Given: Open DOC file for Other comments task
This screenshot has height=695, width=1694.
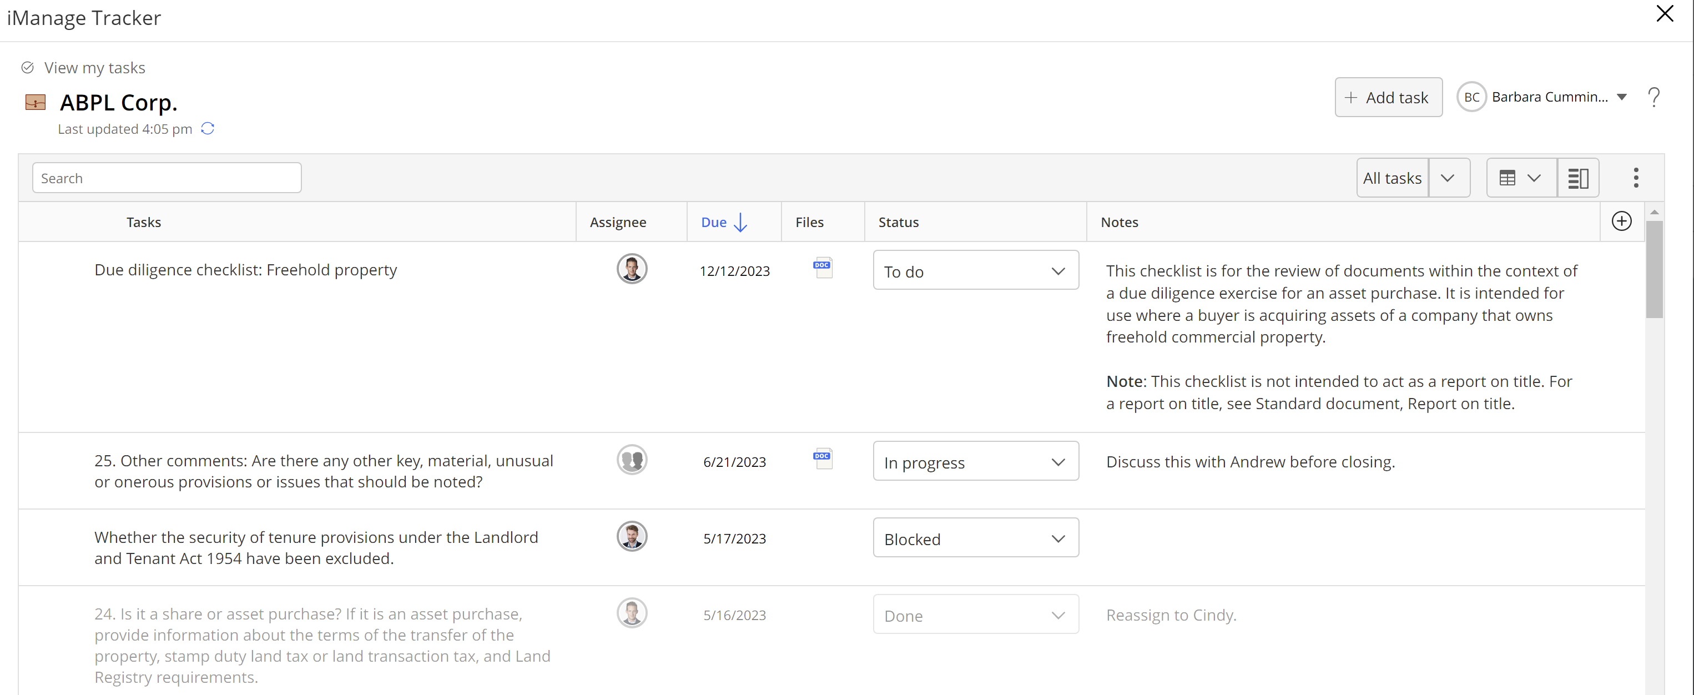Looking at the screenshot, I should pyautogui.click(x=822, y=459).
